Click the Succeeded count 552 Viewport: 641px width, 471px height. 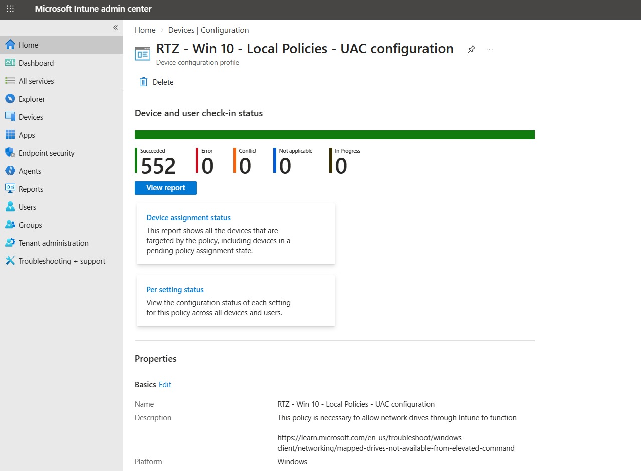click(158, 166)
